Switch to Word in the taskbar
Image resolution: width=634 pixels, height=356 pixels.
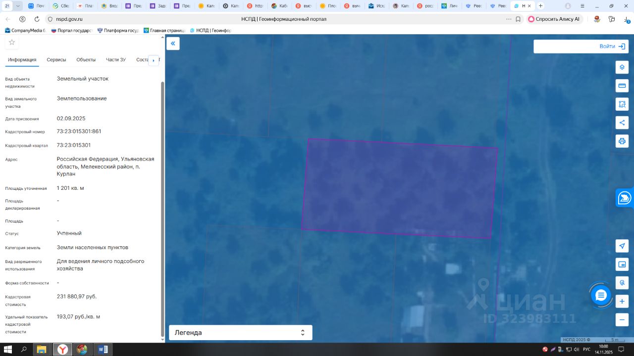(103, 350)
